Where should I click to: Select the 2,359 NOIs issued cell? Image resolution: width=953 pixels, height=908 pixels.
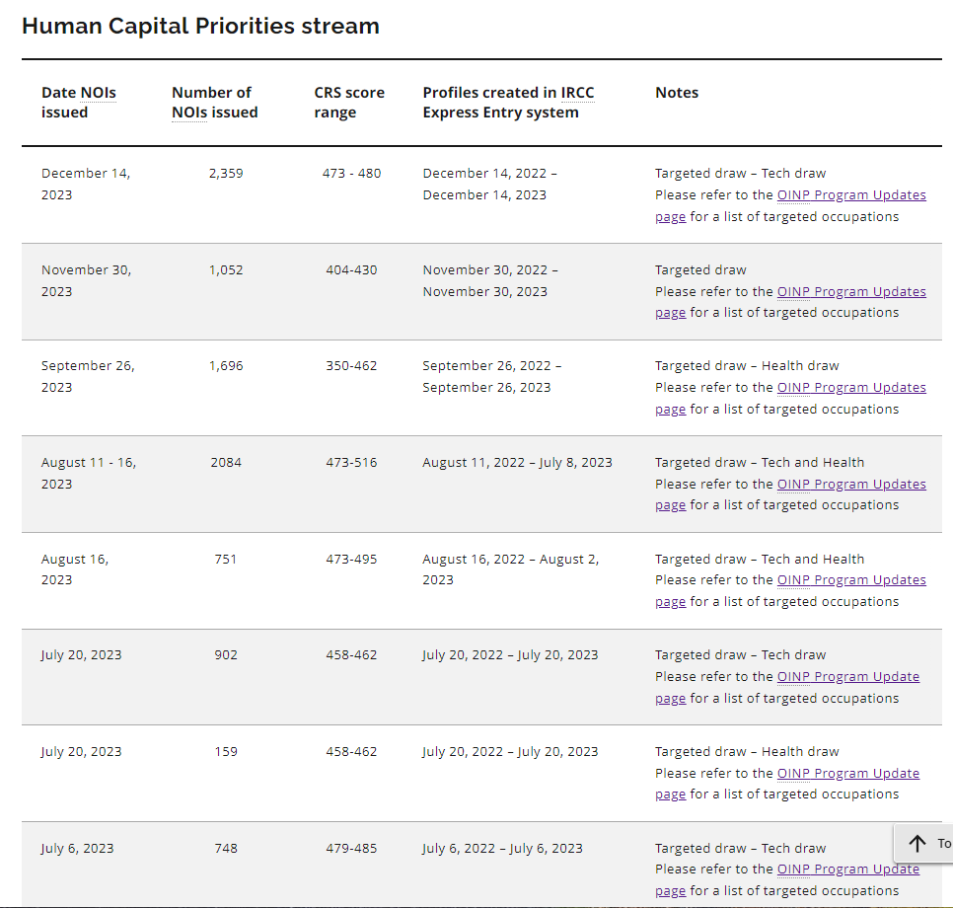point(226,174)
